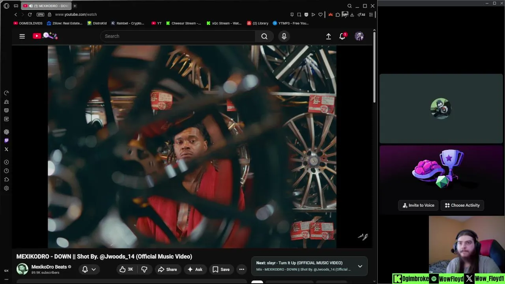The width and height of the screenshot is (505, 284).
Task: Open ChatGPT from the sidebar
Action: 6,132
